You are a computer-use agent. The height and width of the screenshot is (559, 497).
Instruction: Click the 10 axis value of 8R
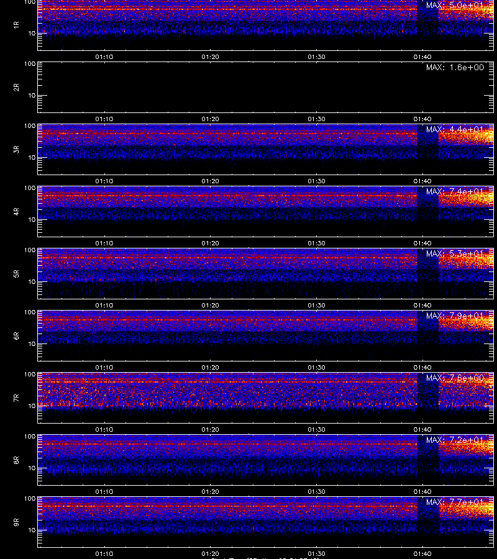click(x=32, y=468)
